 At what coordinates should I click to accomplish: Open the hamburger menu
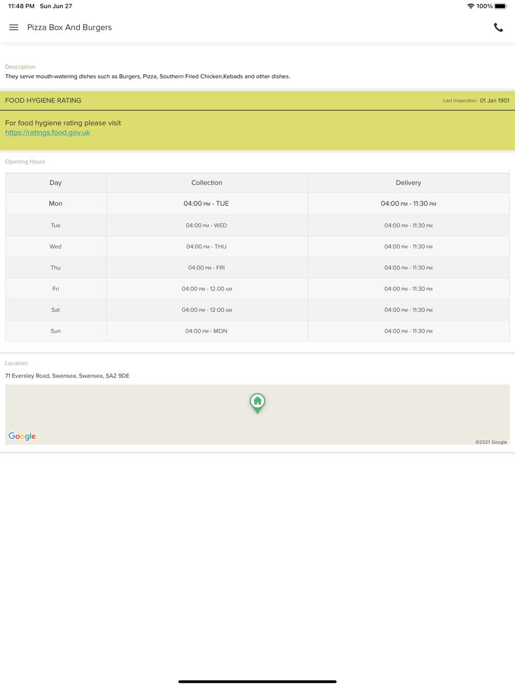click(14, 27)
